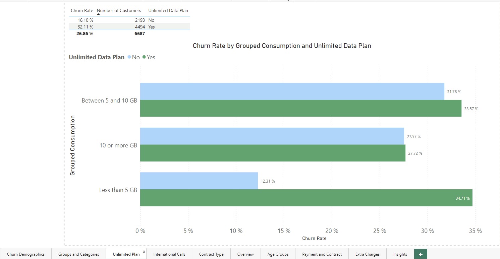This screenshot has width=500, height=259.
Task: Open the Groups and Categories tab
Action: point(78,254)
